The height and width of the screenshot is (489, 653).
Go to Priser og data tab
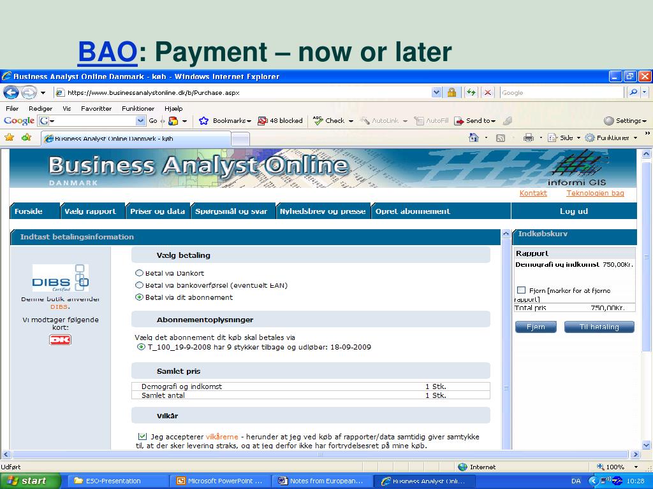(x=158, y=211)
